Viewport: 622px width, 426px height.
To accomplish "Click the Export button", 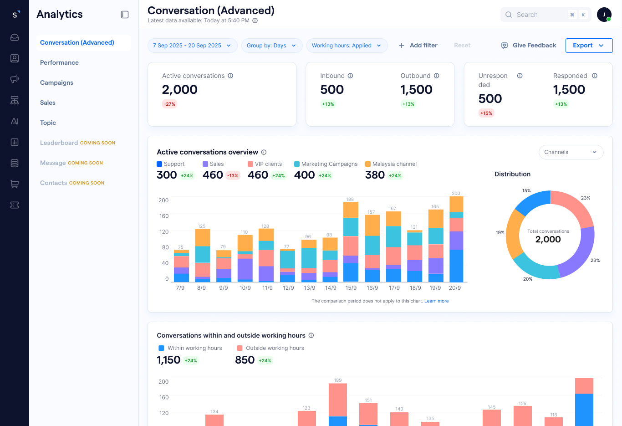I will [x=588, y=46].
